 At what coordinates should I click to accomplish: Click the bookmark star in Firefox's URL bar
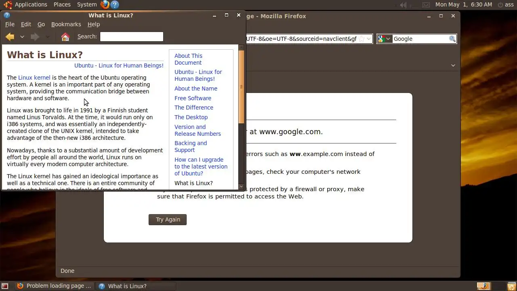(x=362, y=39)
